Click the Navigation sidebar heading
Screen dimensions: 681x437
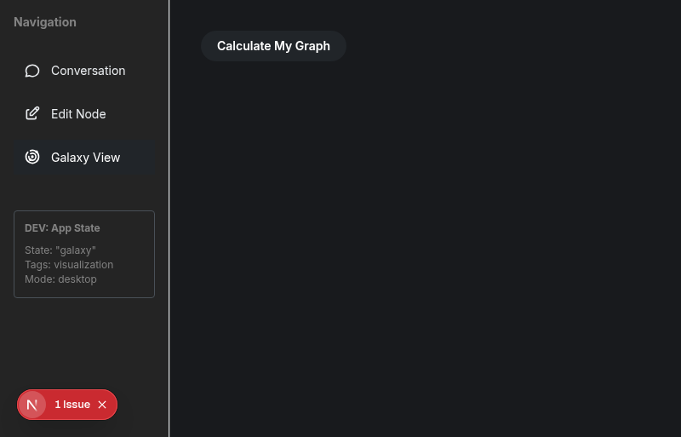[x=45, y=22]
